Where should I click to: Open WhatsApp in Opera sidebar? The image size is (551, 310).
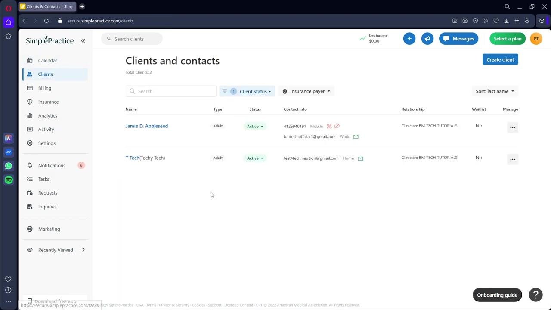click(9, 166)
